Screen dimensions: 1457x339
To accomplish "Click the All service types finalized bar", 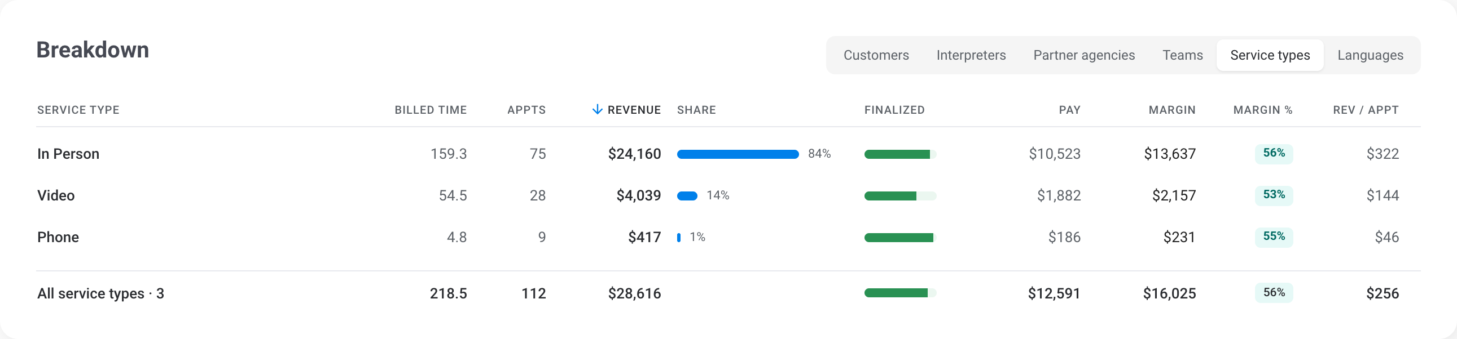I will (x=900, y=293).
